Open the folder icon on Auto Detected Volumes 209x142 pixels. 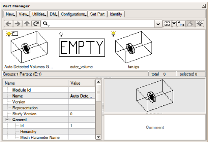15,33
